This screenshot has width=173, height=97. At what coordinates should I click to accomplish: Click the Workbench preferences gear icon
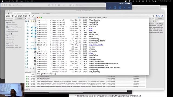click(x=154, y=16)
